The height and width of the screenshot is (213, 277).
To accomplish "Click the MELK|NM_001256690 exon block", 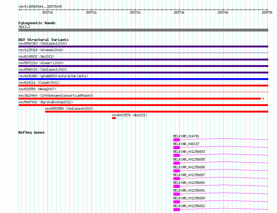I will click(176, 186).
